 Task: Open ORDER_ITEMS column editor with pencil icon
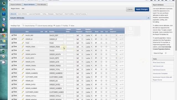tap(23, 47)
